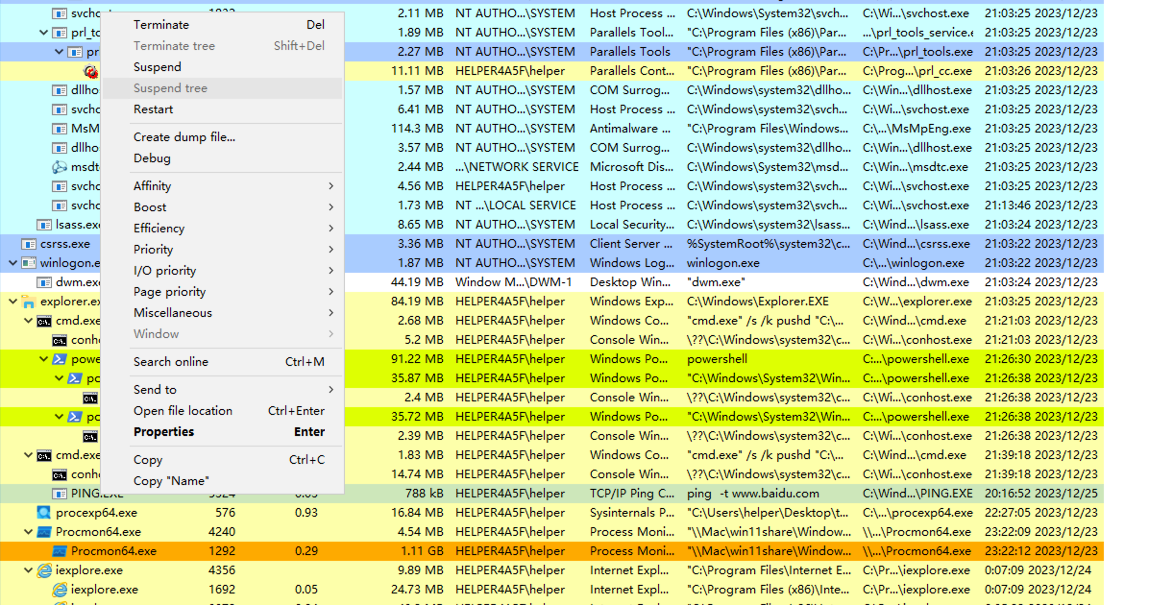The height and width of the screenshot is (605, 1173).
Task: Collapse the powershell node in the 35.72 MB row
Action: [x=59, y=416]
